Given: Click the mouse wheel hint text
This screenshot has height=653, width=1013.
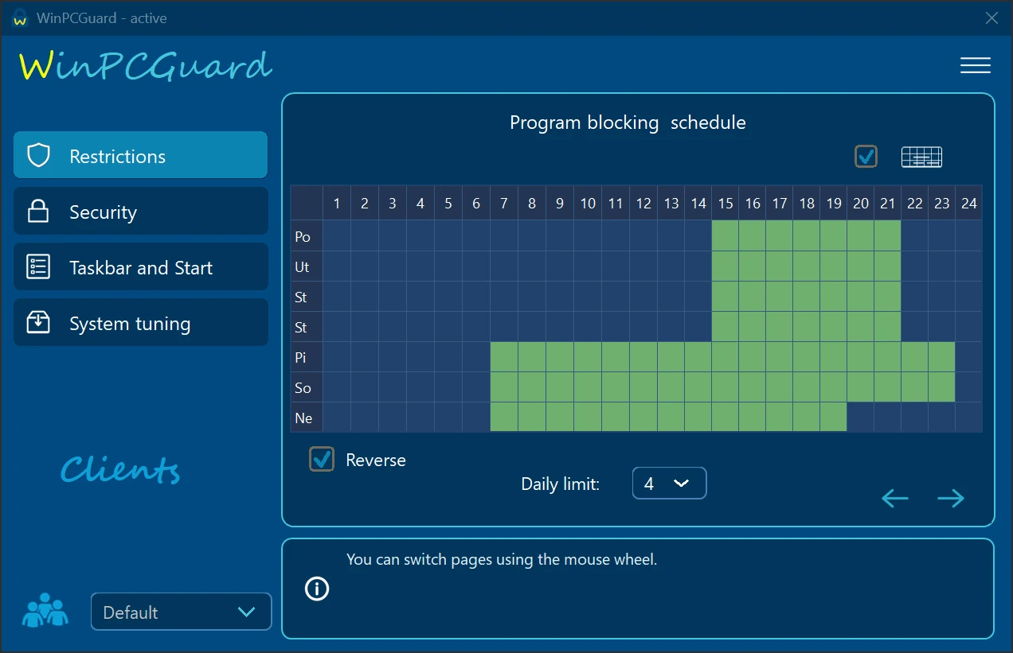Looking at the screenshot, I should tap(502, 559).
